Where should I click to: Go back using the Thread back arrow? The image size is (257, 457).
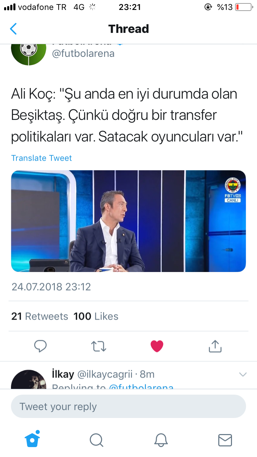pos(13,29)
